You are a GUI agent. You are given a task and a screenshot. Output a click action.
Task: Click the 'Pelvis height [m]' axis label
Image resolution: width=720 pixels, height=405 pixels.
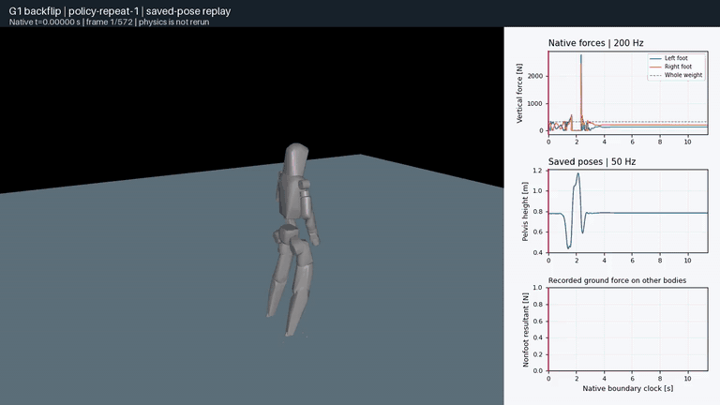[525, 211]
